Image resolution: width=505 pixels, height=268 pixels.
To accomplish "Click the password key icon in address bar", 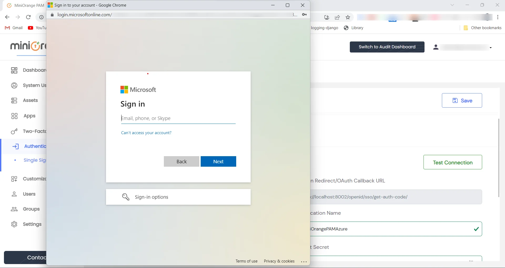I will pos(305,15).
